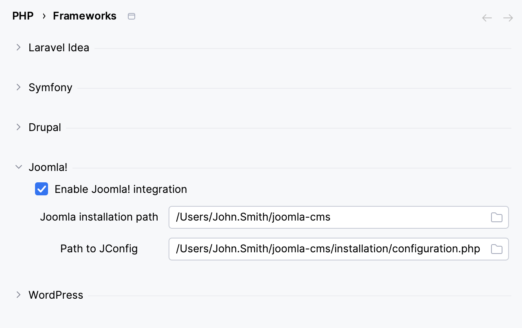Click the WordPress chevron icon
Viewport: 522px width, 328px height.
click(x=18, y=295)
